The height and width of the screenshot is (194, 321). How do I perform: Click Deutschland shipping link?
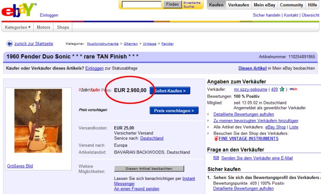click(152, 138)
